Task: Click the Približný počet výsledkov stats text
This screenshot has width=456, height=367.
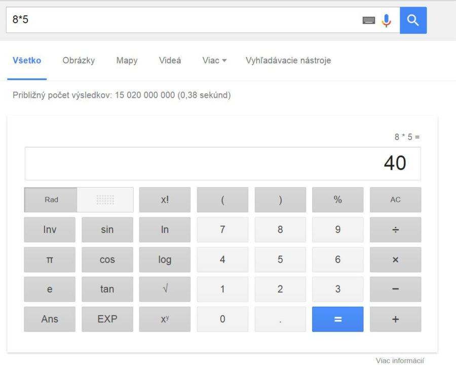Action: (122, 95)
